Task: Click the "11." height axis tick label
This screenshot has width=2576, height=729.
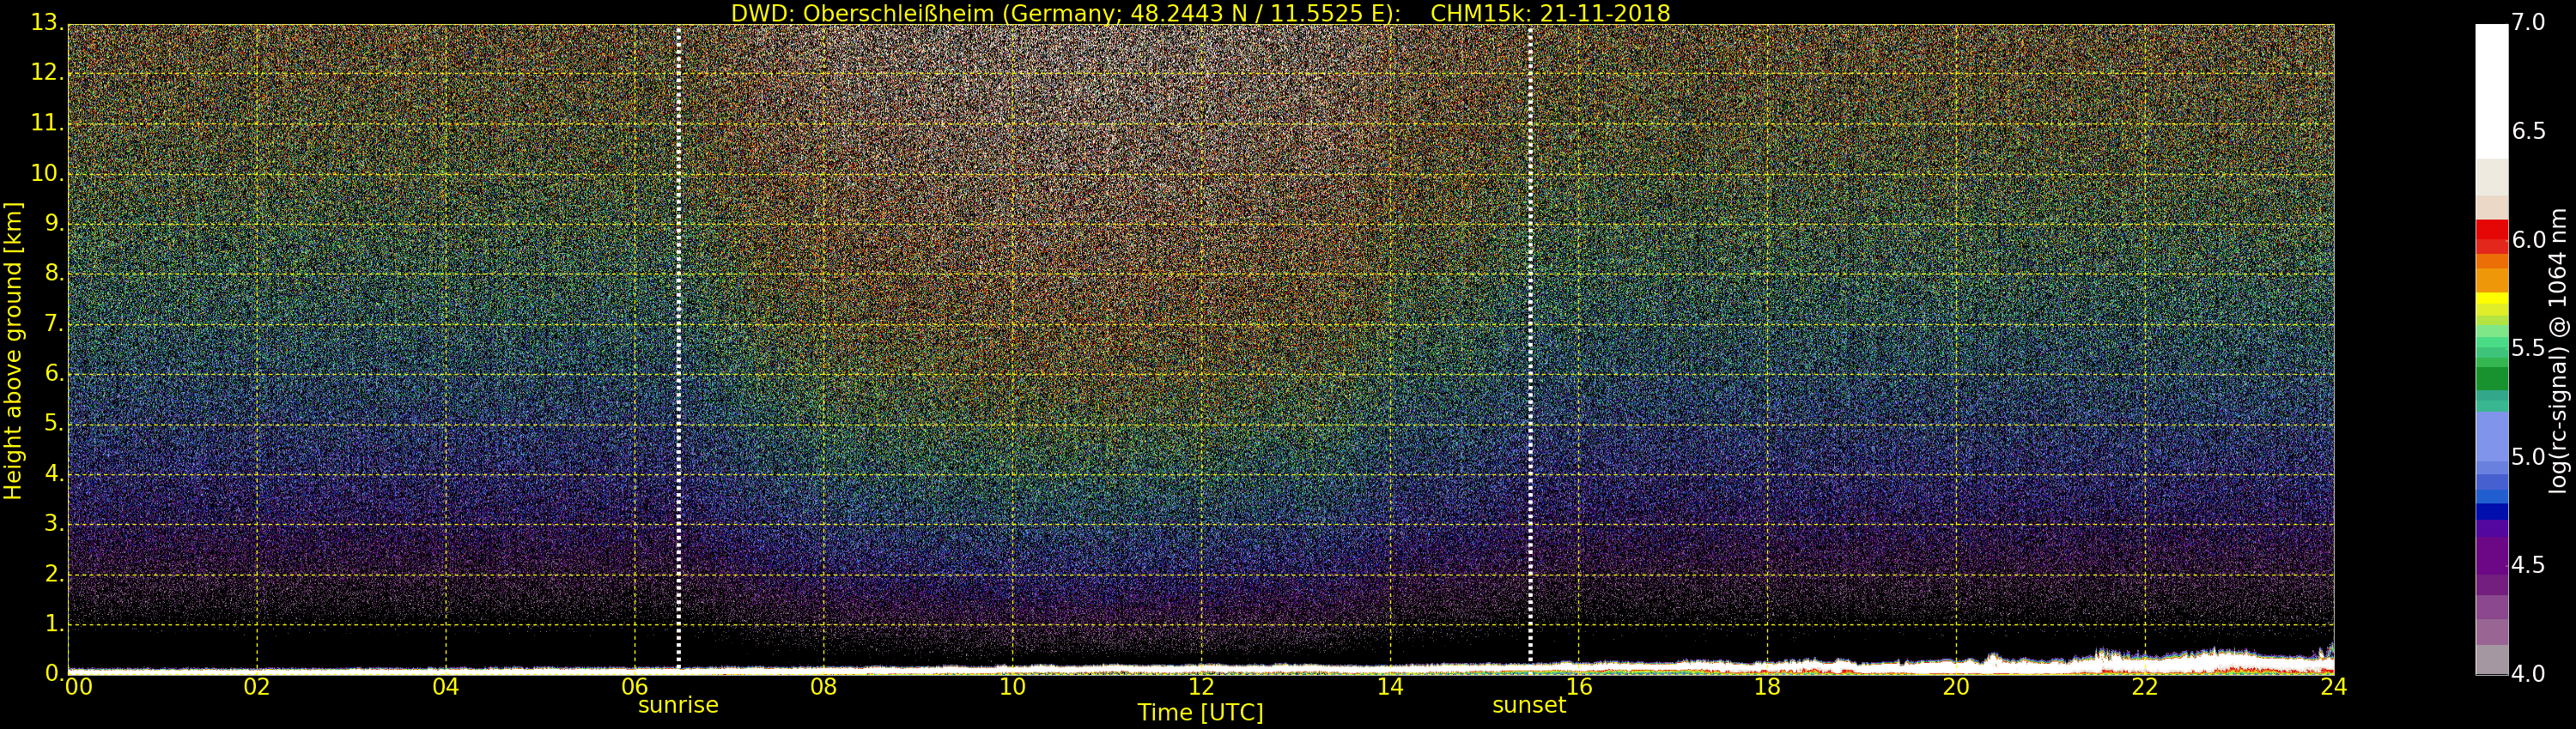Action: tap(46, 123)
